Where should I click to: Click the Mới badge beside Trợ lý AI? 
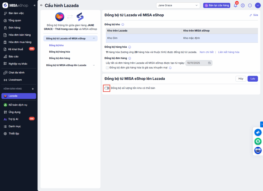[x=32, y=119]
